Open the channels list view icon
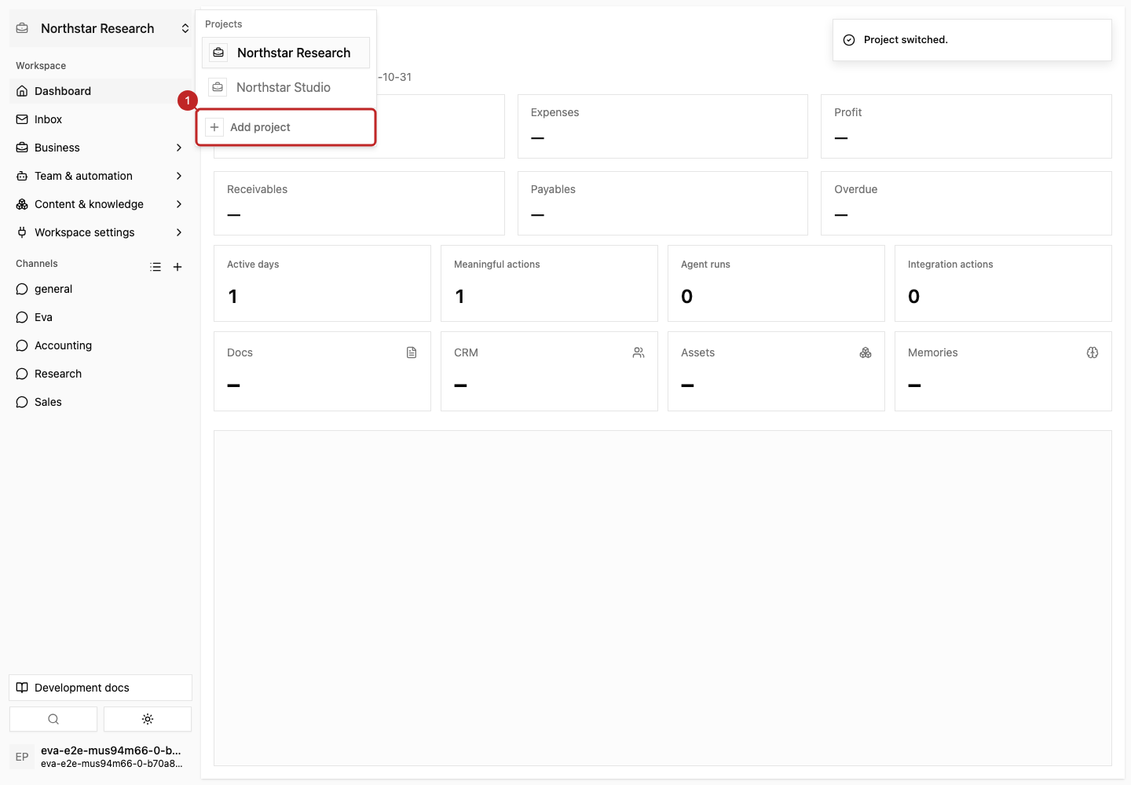1131x785 pixels. [156, 267]
